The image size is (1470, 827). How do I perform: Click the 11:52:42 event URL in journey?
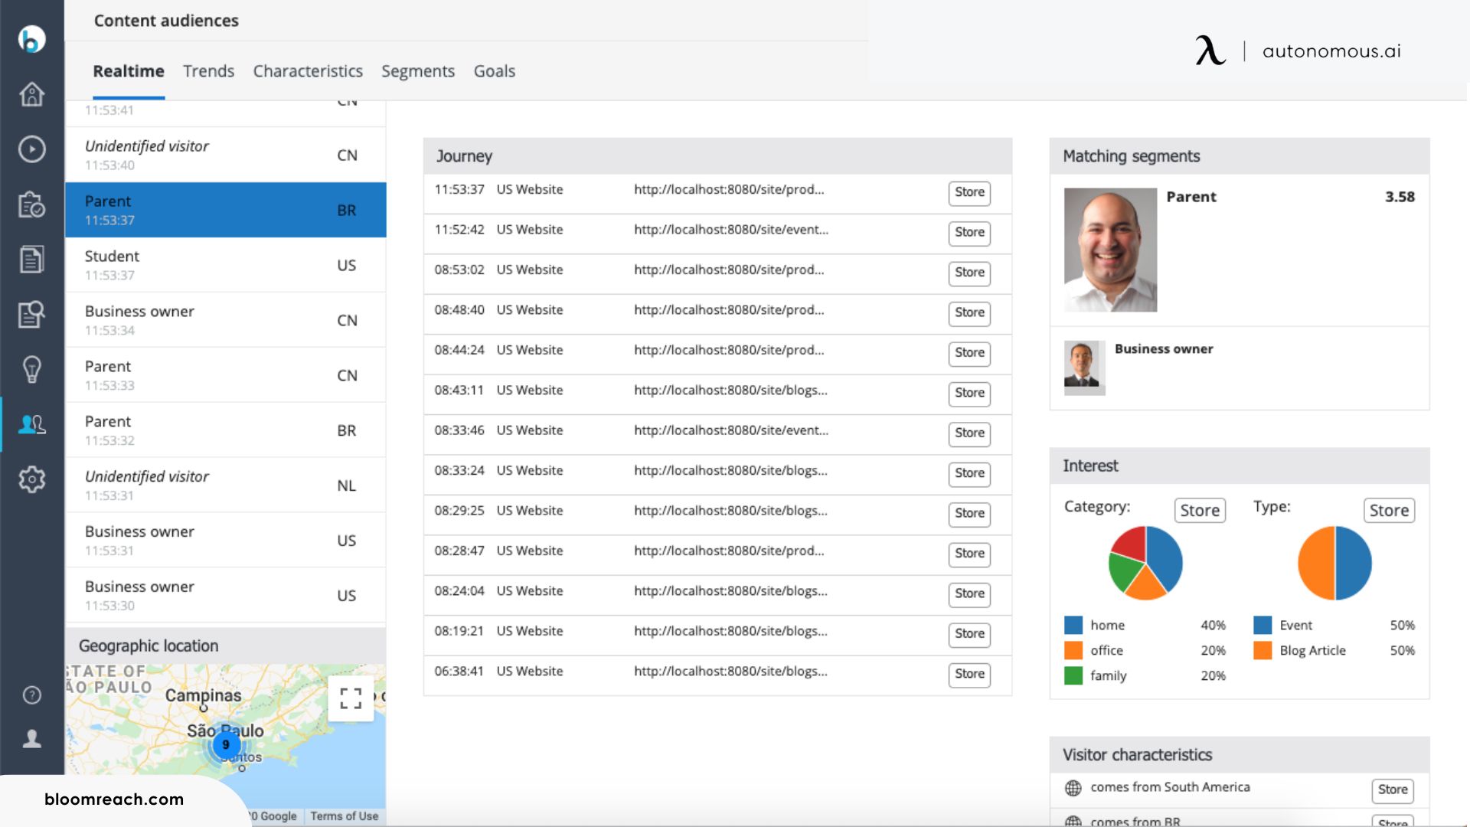731,230
